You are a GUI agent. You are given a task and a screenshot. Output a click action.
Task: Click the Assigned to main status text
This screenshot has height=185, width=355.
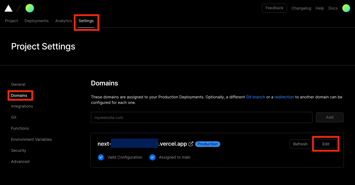pyautogui.click(x=175, y=157)
